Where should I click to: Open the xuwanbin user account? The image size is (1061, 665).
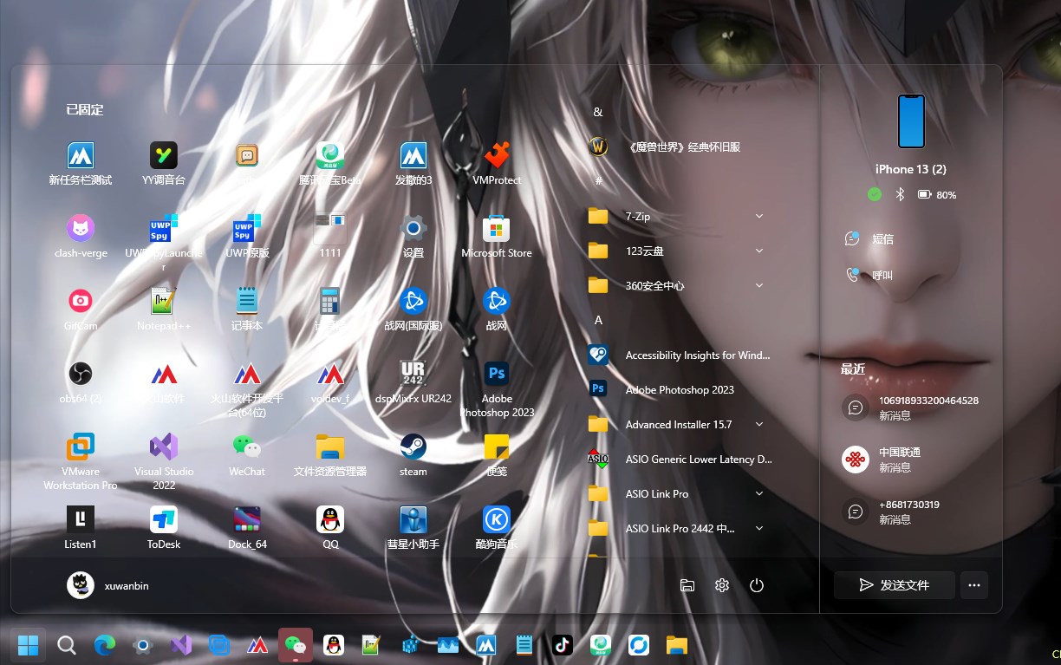pos(108,585)
